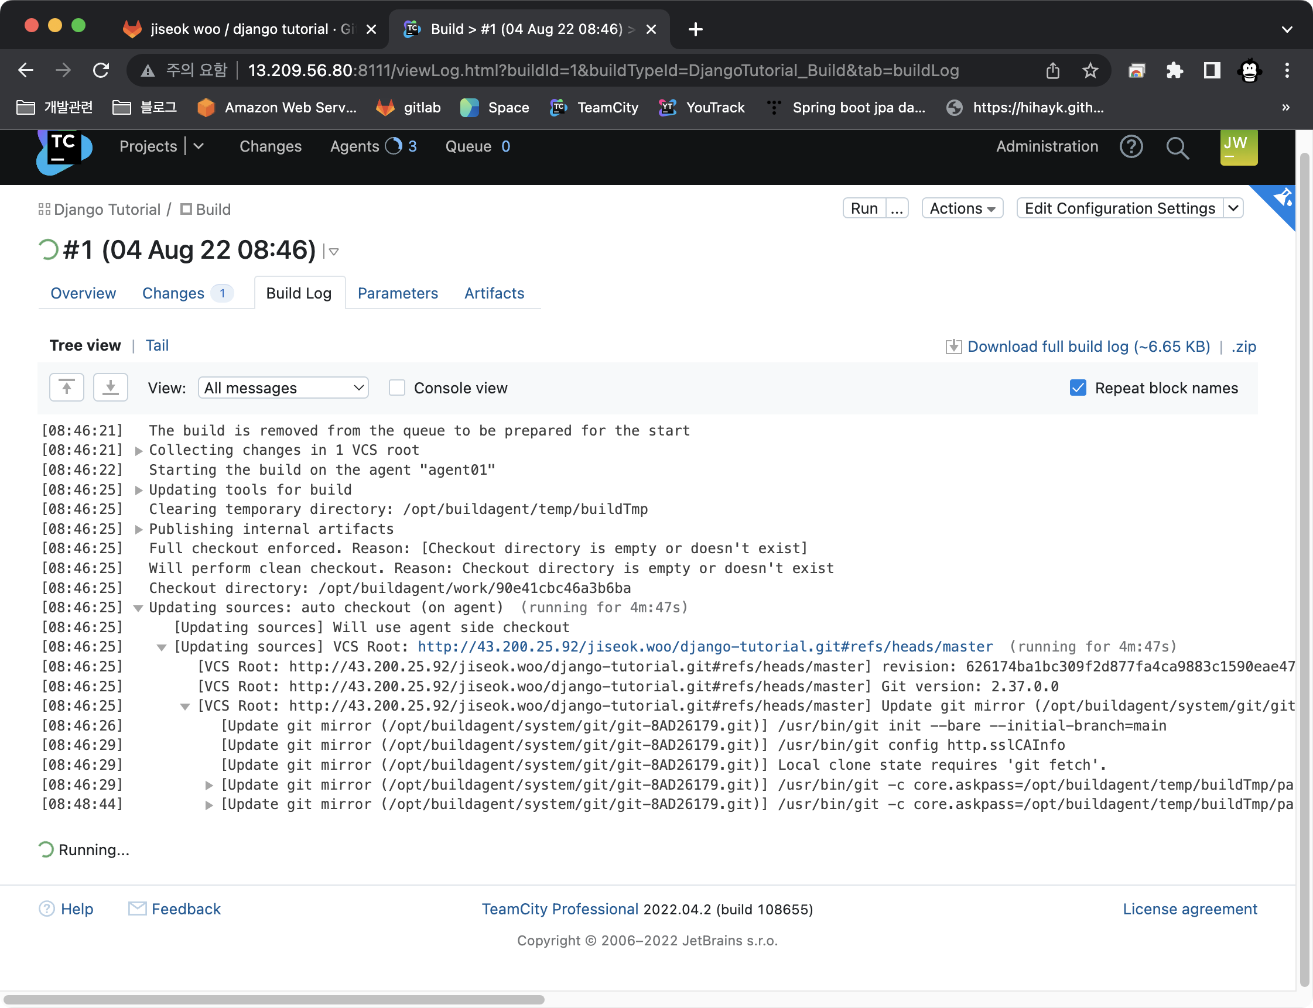Reload the page with the refresh icon
1313x1008 pixels.
coord(101,70)
